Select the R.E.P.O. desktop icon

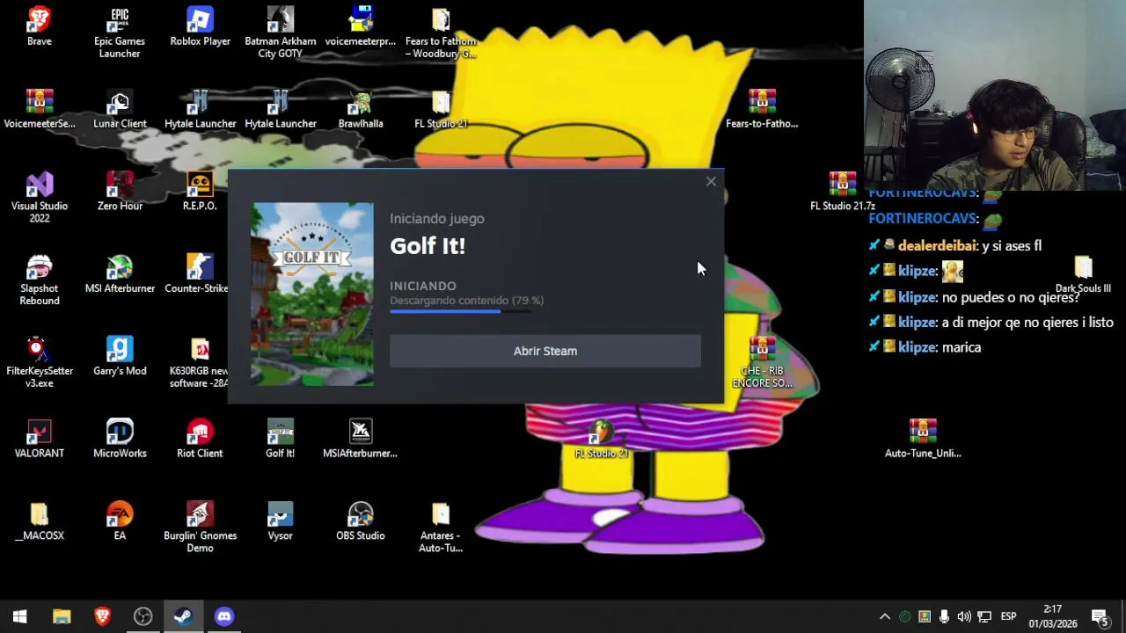click(200, 192)
